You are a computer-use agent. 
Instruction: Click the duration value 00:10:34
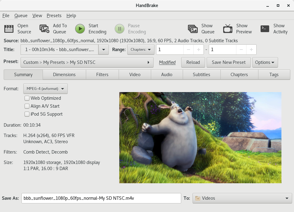(32, 125)
